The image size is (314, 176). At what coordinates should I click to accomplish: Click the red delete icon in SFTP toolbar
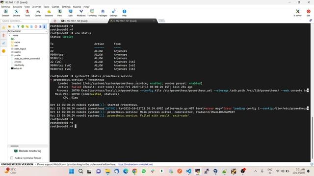coord(36,26)
